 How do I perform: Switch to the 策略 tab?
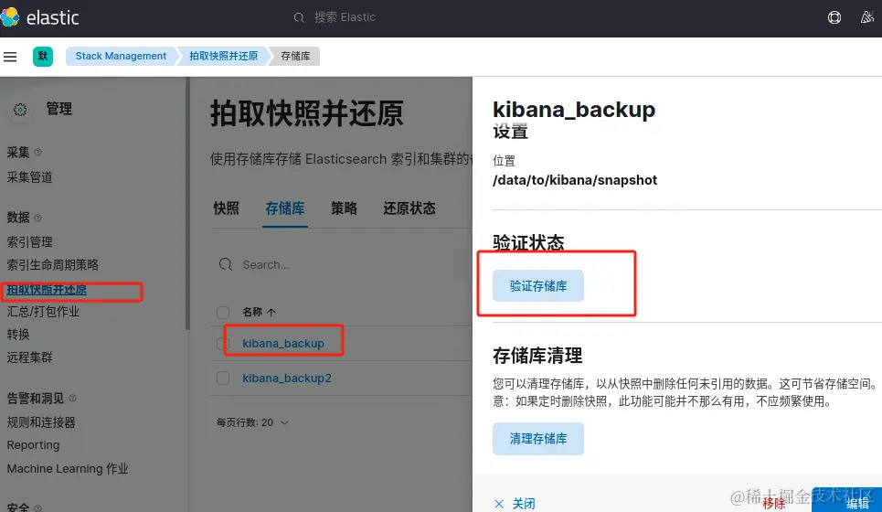pyautogui.click(x=344, y=208)
